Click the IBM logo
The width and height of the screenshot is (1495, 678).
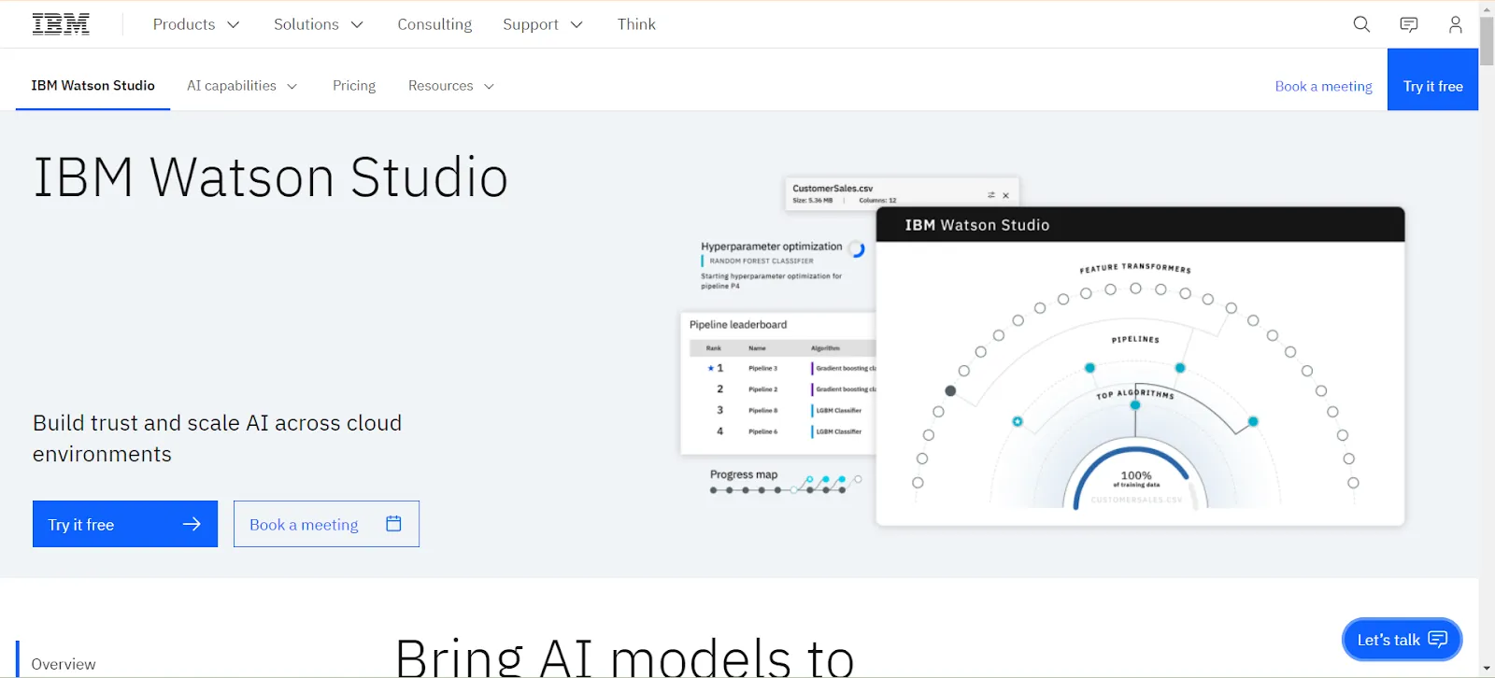(x=61, y=24)
